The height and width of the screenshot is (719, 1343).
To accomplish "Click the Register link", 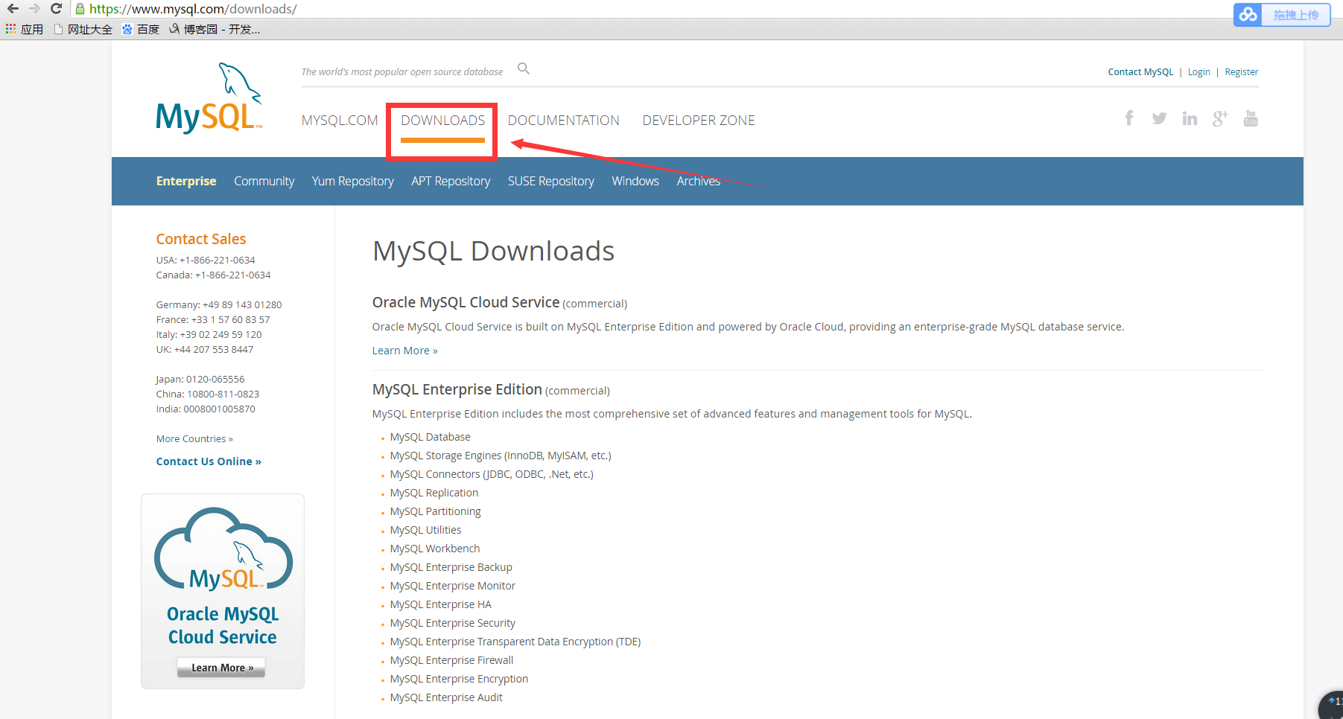I will (x=1242, y=72).
